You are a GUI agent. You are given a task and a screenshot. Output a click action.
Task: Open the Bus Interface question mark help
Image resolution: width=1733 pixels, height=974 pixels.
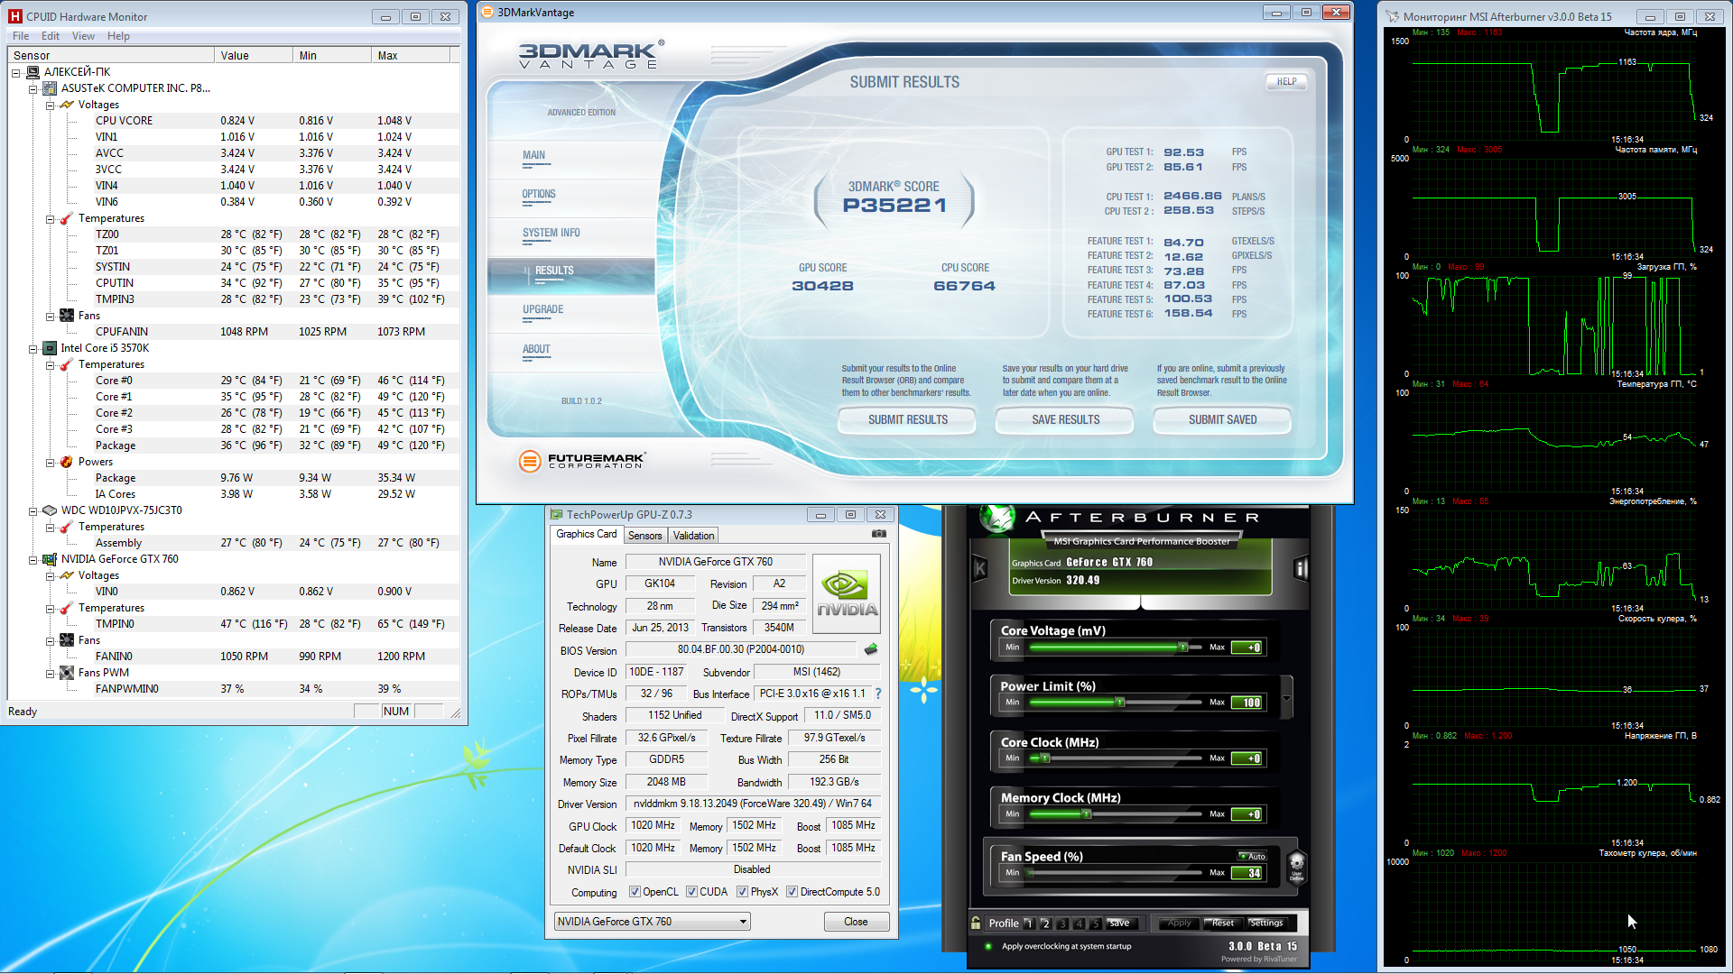878,694
